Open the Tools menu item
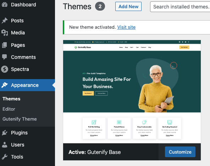The height and width of the screenshot is (166, 210). click(27, 157)
